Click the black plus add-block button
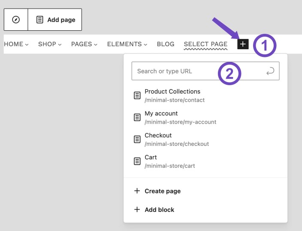The width and height of the screenshot is (302, 231). click(243, 44)
